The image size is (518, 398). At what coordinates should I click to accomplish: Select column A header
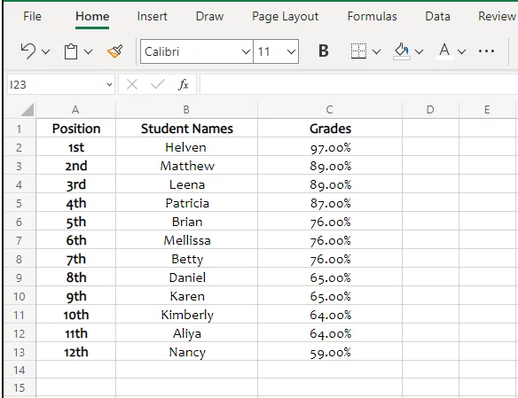tap(75, 110)
